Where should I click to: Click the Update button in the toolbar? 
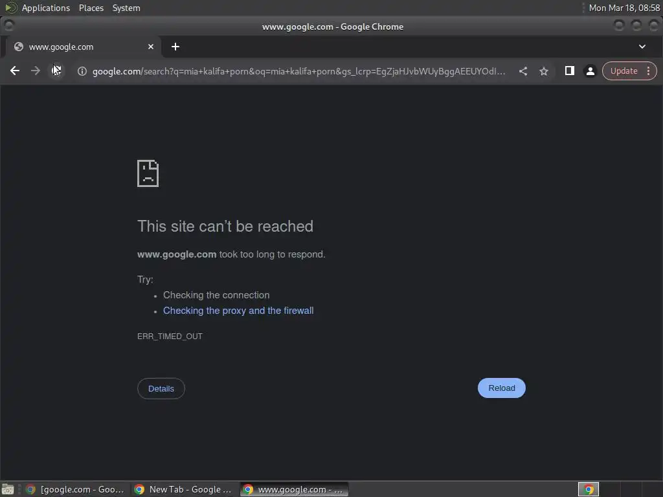624,71
